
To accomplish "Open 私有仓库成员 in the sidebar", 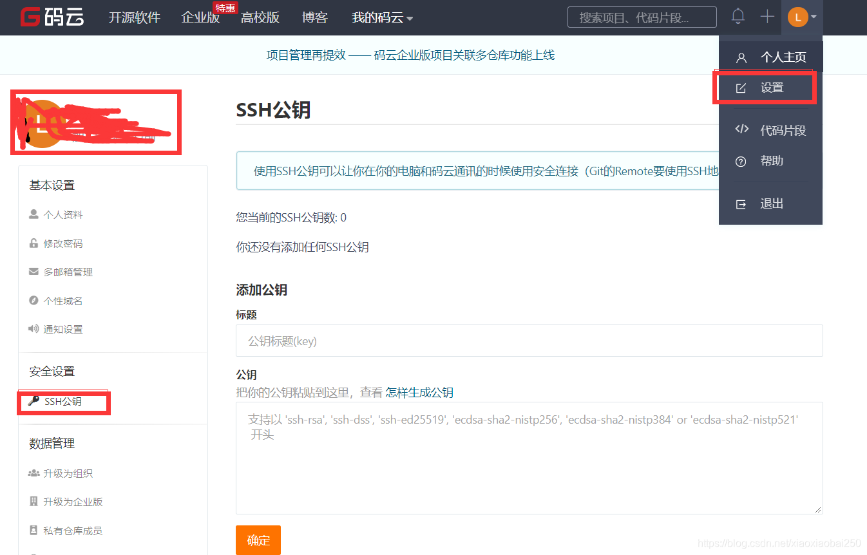I will pos(73,531).
